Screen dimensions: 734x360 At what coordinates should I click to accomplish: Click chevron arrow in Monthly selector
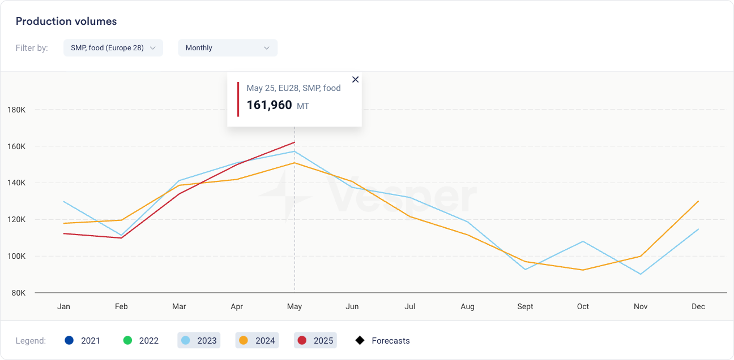[266, 48]
